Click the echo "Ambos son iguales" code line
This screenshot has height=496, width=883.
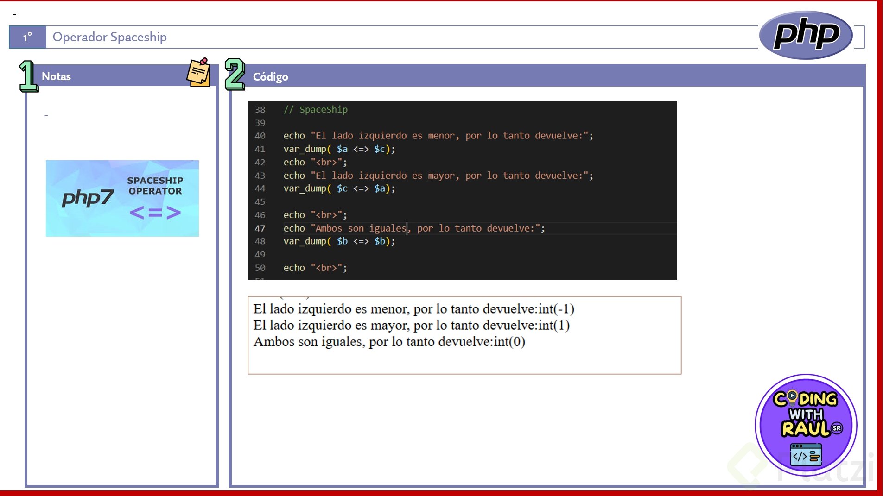pyautogui.click(x=414, y=228)
